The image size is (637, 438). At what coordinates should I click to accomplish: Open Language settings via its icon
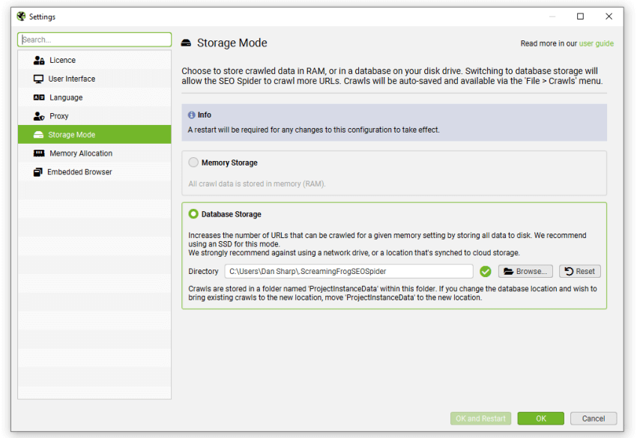pyautogui.click(x=38, y=97)
